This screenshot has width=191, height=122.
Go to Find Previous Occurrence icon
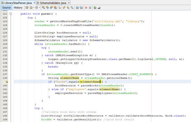[47, 8]
